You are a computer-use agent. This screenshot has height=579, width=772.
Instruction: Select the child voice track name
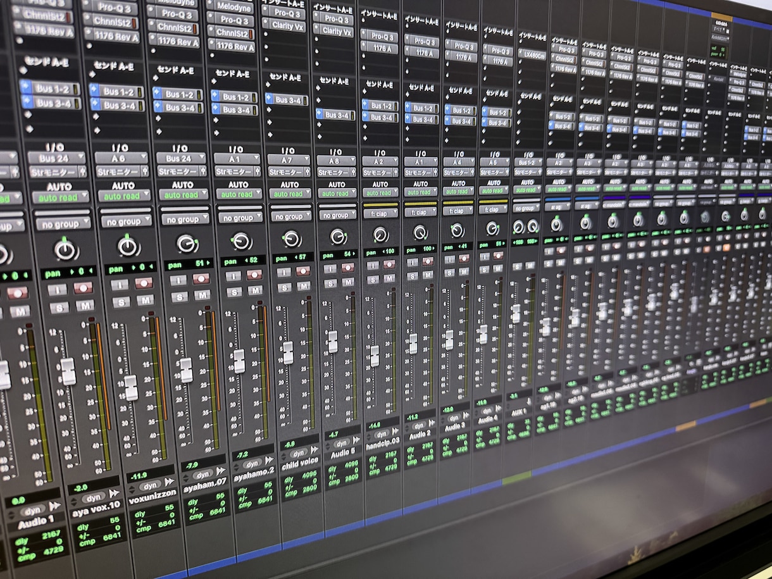pyautogui.click(x=301, y=461)
